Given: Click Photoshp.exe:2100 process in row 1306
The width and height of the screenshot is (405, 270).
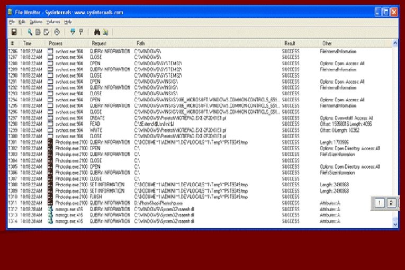Looking at the screenshot, I should coord(71,173).
